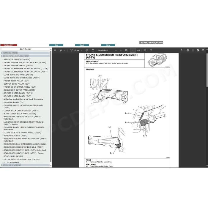208x208 pixels.
Task: Select ROOF PANEL (ASSY)
Action: point(13,156)
